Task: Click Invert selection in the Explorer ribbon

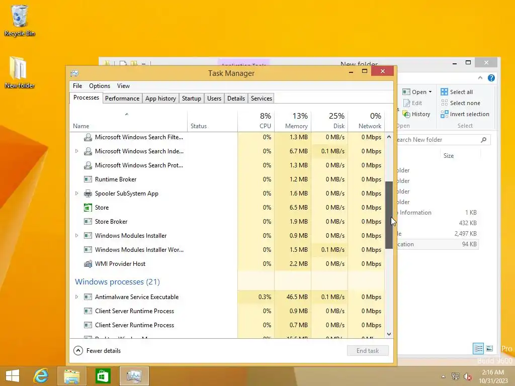Action: 465,114
